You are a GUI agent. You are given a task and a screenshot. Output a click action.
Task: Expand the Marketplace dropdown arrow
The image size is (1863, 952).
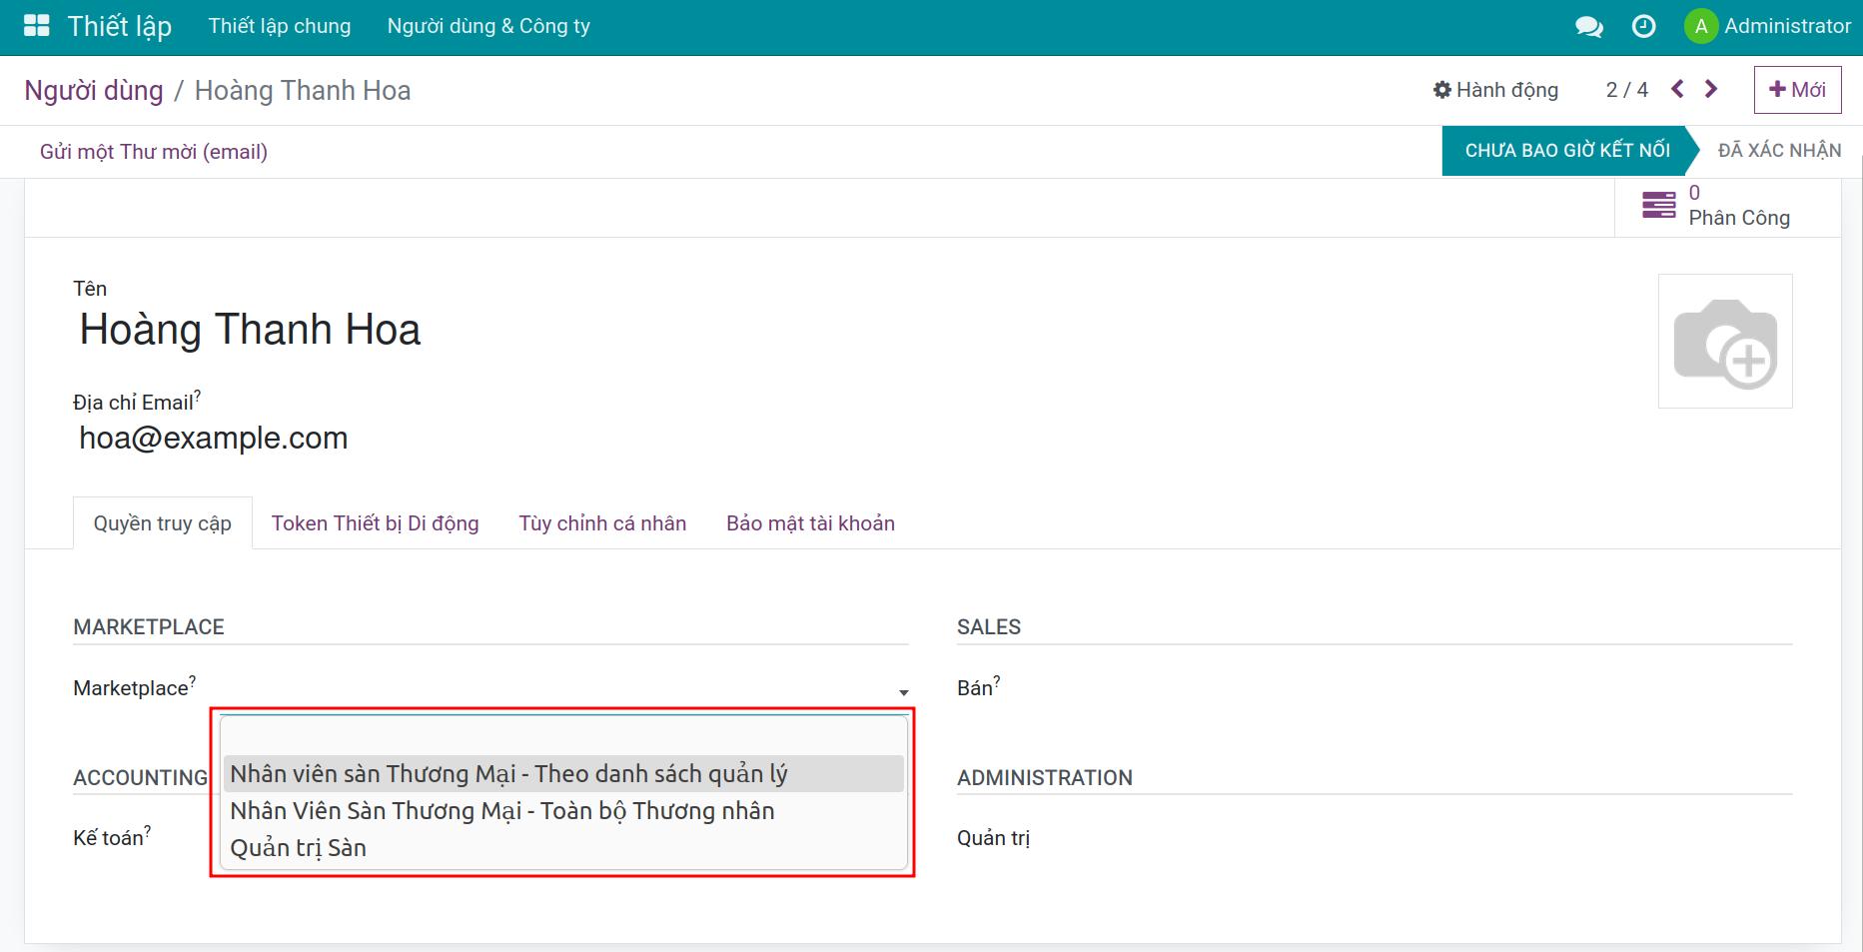[x=903, y=692]
